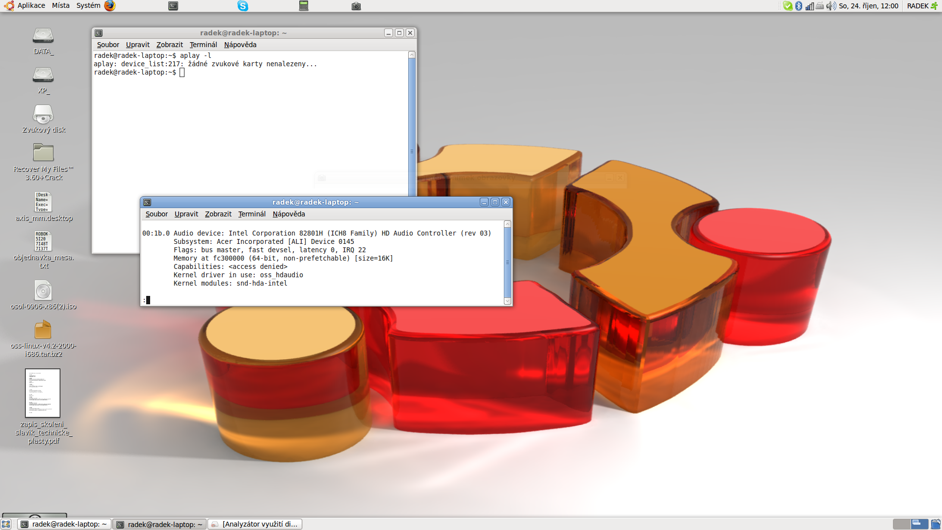Click the show desktop button
Viewport: 942px width, 530px height.
(6, 524)
